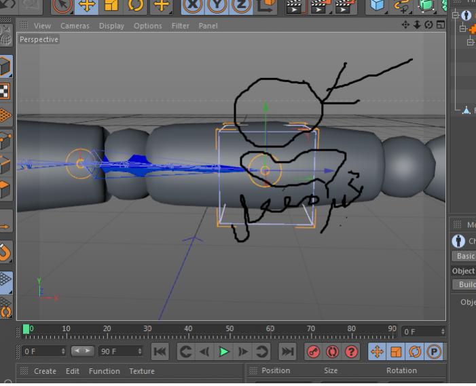
Task: Select the Rotate tool in top toolbar
Action: click(x=135, y=5)
